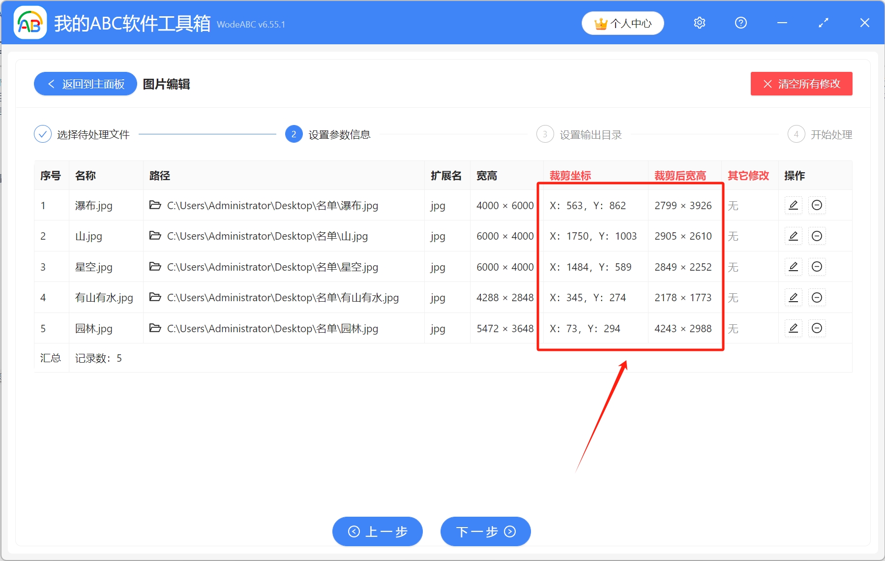Click cropped size 2178 × 1773
This screenshot has height=561, width=885.
tap(683, 298)
